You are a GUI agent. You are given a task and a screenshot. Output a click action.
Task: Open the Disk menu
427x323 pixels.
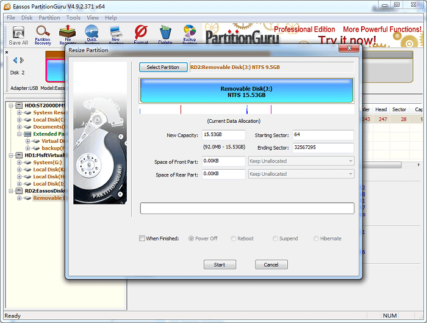[x=27, y=18]
